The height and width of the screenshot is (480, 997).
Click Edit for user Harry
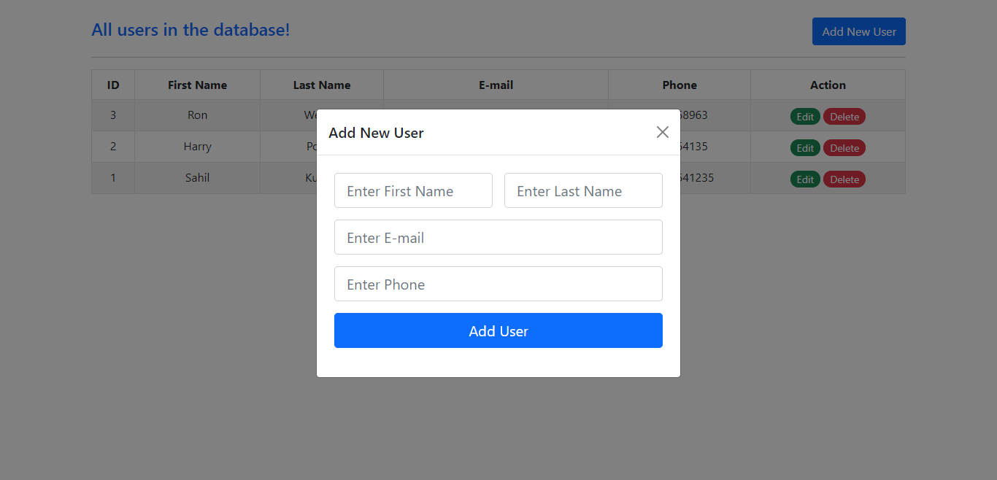805,147
